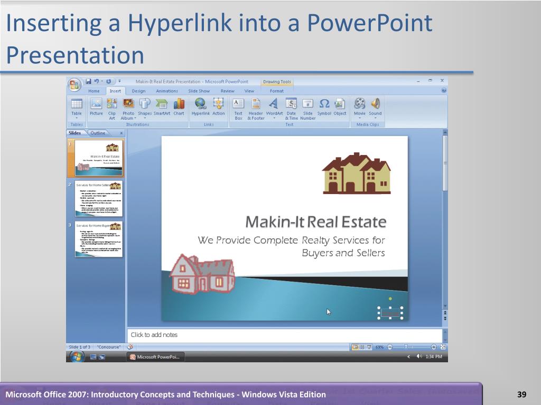The height and width of the screenshot is (405, 541).
Task: Click the "Concourse" theme name
Action: (109, 347)
